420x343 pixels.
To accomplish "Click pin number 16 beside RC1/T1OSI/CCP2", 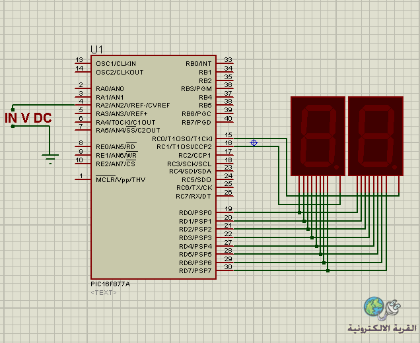I will pos(228,143).
